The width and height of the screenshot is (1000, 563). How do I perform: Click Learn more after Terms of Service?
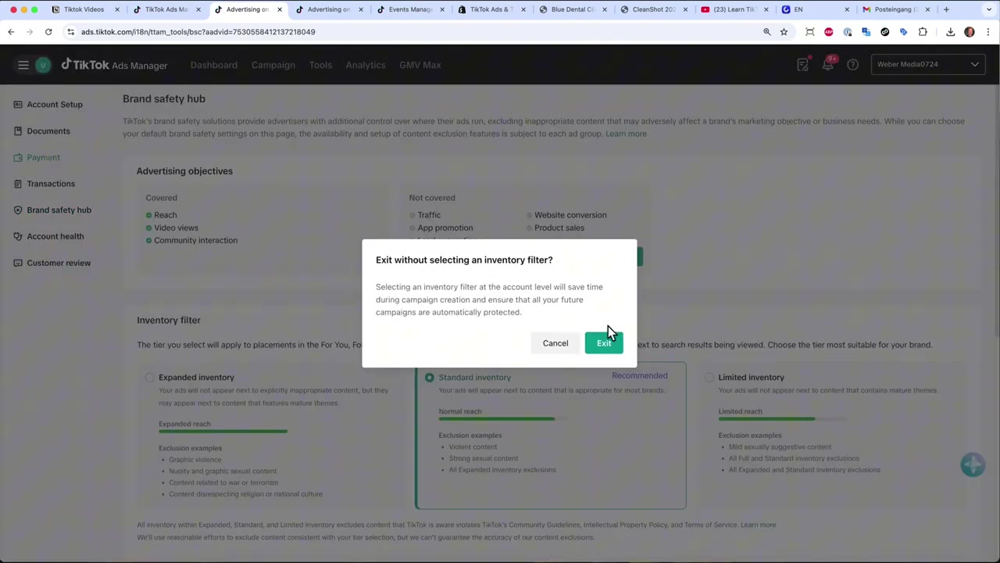[758, 525]
